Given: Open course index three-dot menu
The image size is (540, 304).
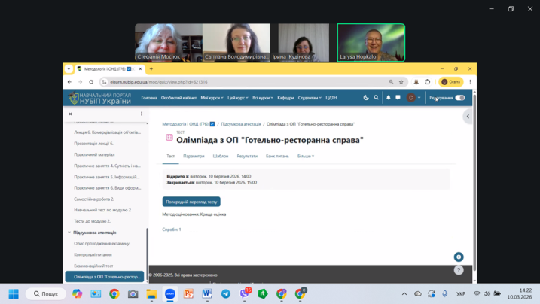Looking at the screenshot, I should point(142,114).
